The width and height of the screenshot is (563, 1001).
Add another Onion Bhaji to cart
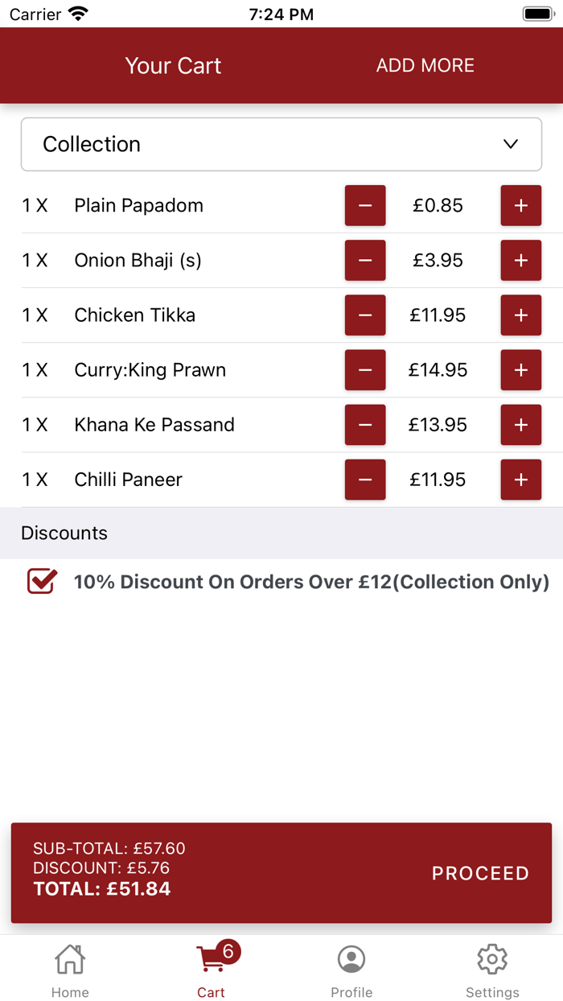[521, 261]
